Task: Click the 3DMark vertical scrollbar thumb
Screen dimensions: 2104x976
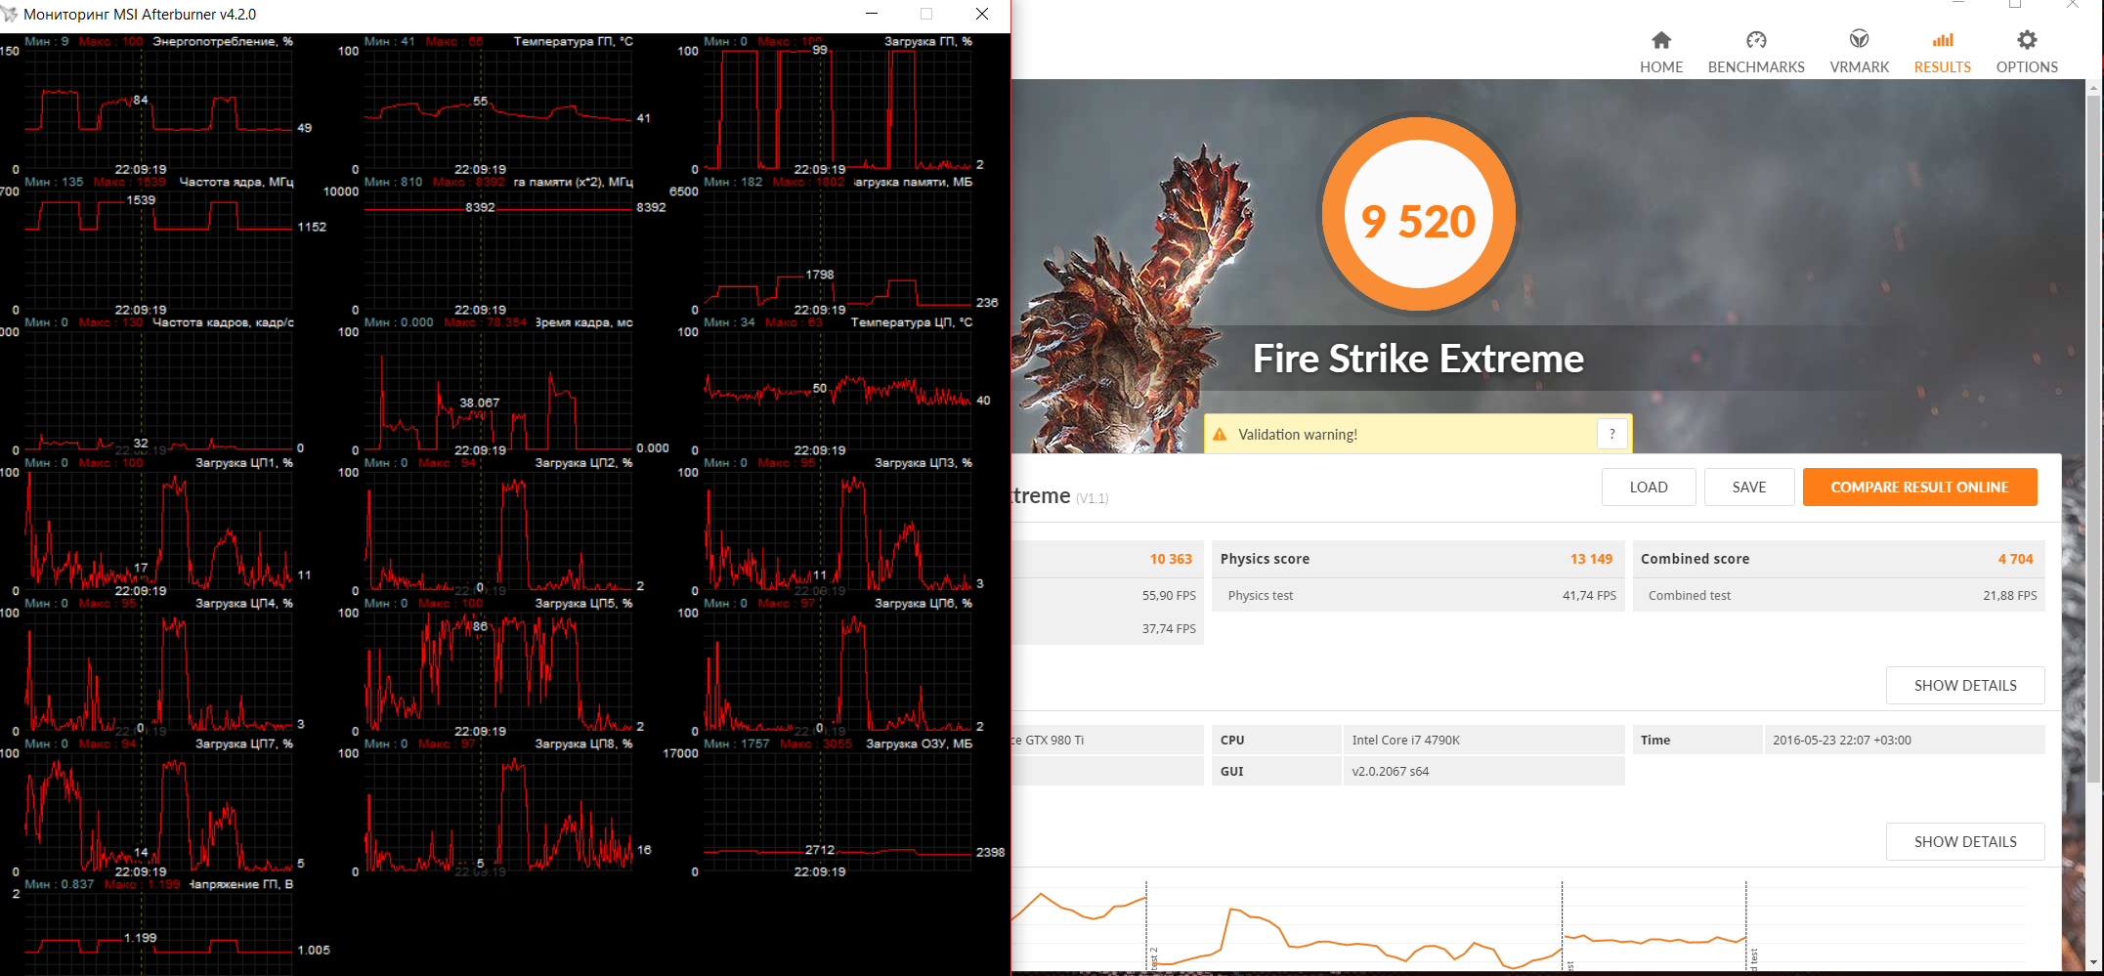Action: point(2093,440)
